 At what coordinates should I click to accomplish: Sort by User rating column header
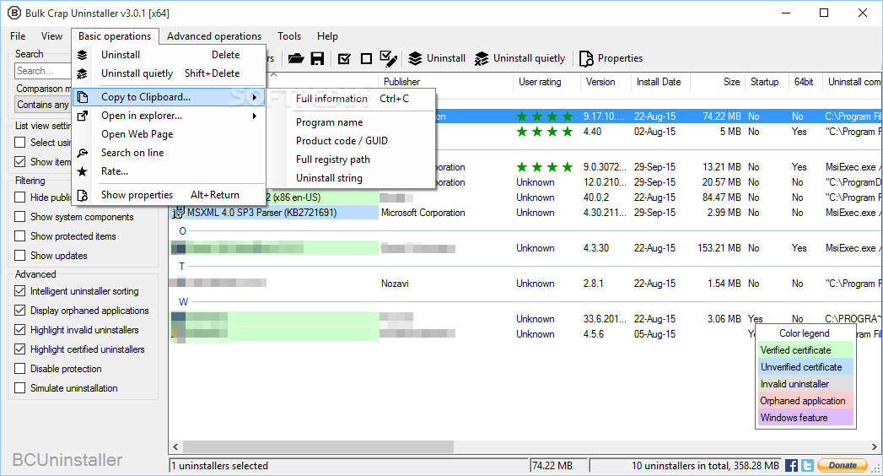(x=546, y=82)
